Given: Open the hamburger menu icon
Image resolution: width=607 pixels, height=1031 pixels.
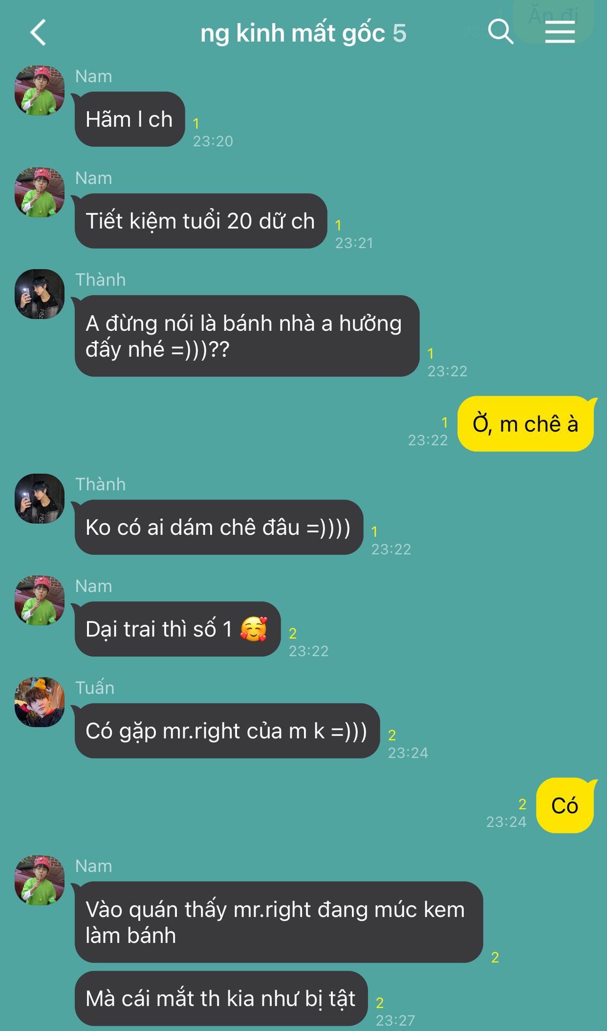Looking at the screenshot, I should tap(560, 32).
